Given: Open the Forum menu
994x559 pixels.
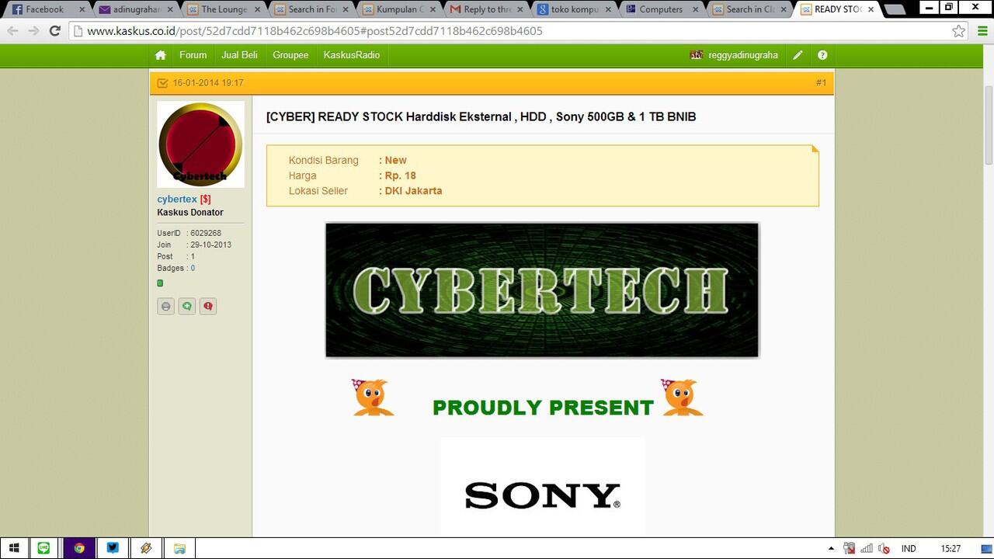Looking at the screenshot, I should (x=193, y=55).
